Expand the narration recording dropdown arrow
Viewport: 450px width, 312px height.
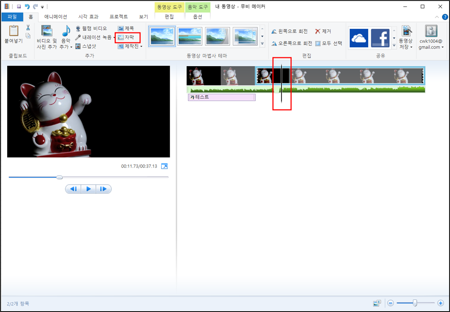(114, 37)
